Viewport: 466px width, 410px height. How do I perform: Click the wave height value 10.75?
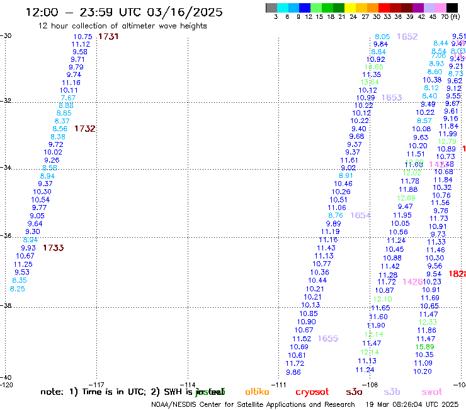click(x=83, y=37)
